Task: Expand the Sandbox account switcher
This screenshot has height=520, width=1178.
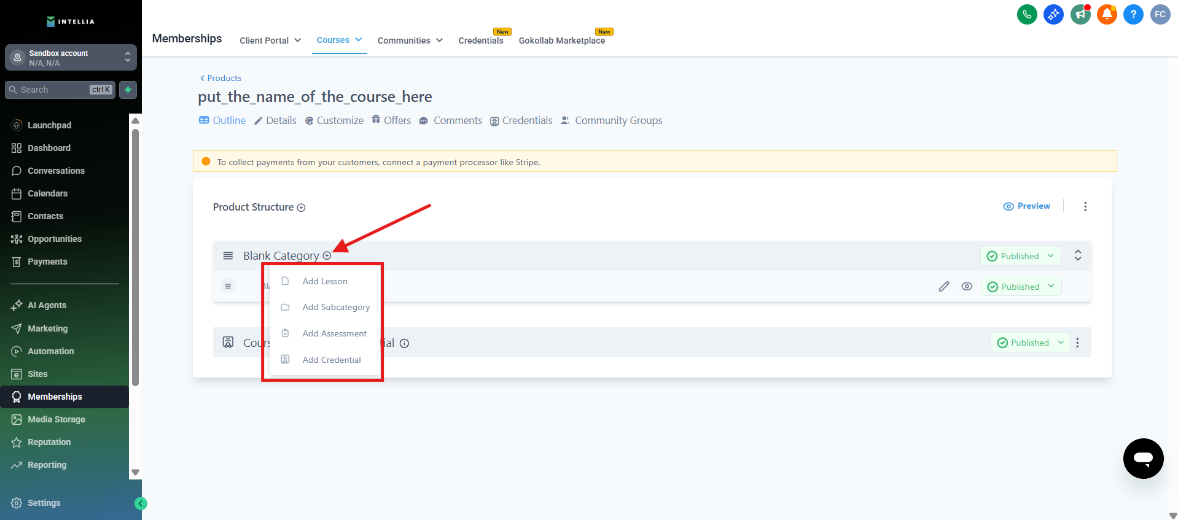Action: coord(71,58)
